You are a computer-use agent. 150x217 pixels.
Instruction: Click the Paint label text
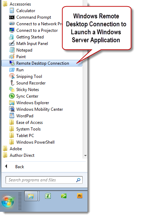pos(21,57)
